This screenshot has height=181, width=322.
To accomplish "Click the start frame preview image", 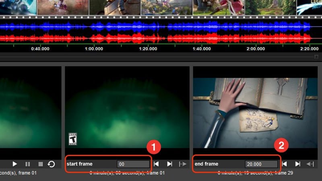I will [x=127, y=113].
